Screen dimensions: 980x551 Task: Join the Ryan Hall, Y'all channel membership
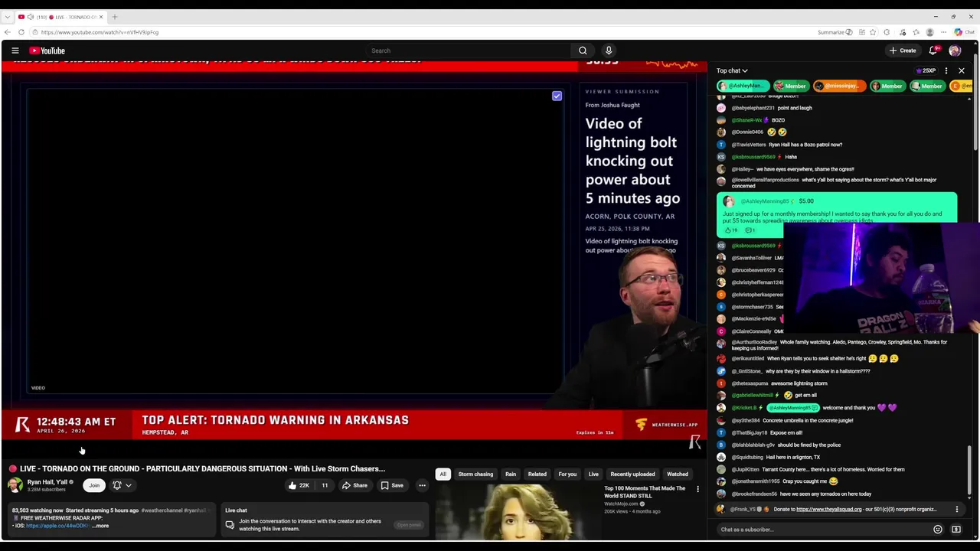click(x=94, y=485)
